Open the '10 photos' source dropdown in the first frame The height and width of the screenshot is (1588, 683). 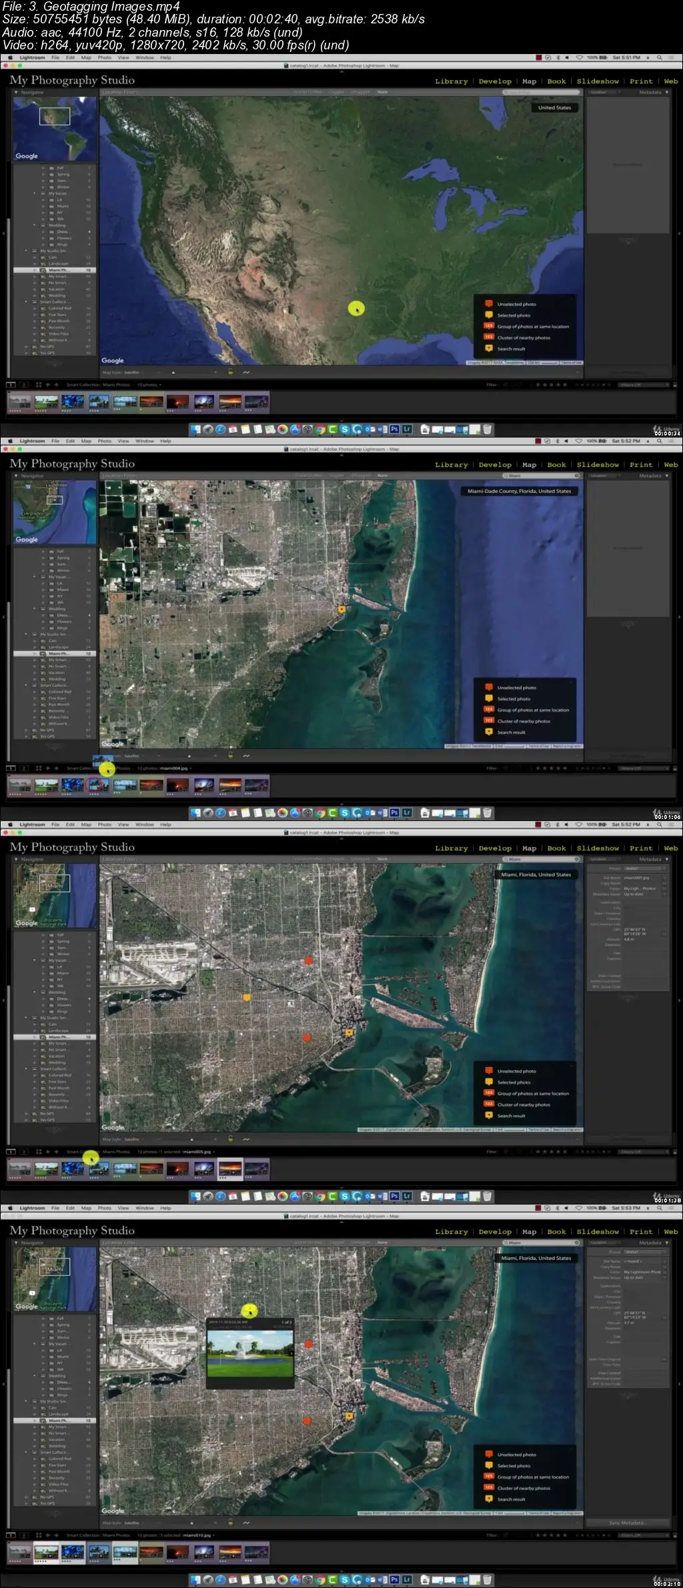click(x=149, y=385)
